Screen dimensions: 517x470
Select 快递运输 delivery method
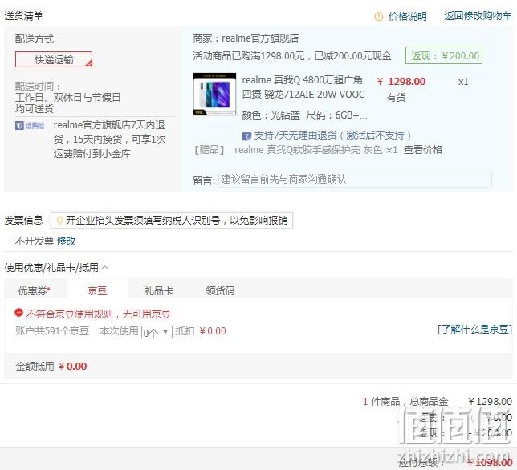[54, 59]
